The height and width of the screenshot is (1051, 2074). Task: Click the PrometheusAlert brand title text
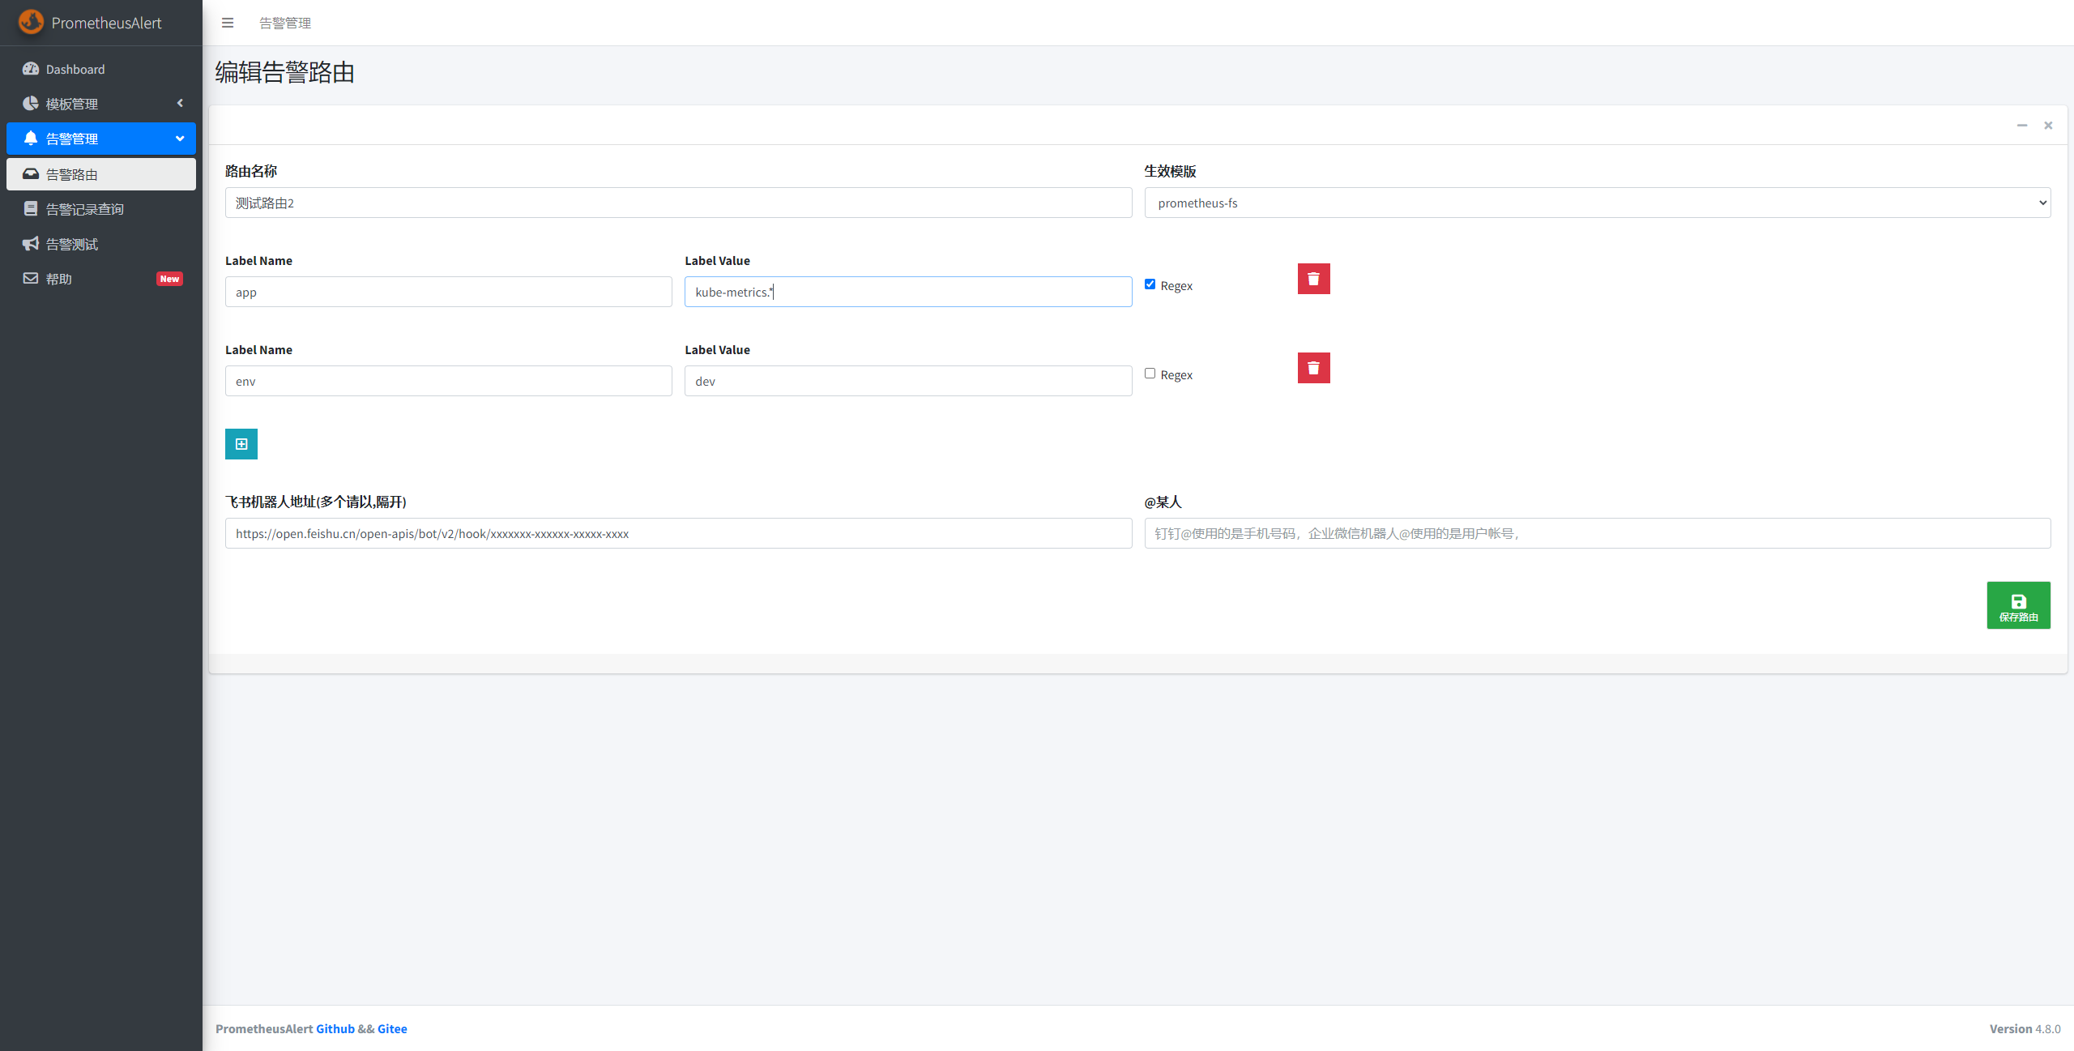(106, 23)
